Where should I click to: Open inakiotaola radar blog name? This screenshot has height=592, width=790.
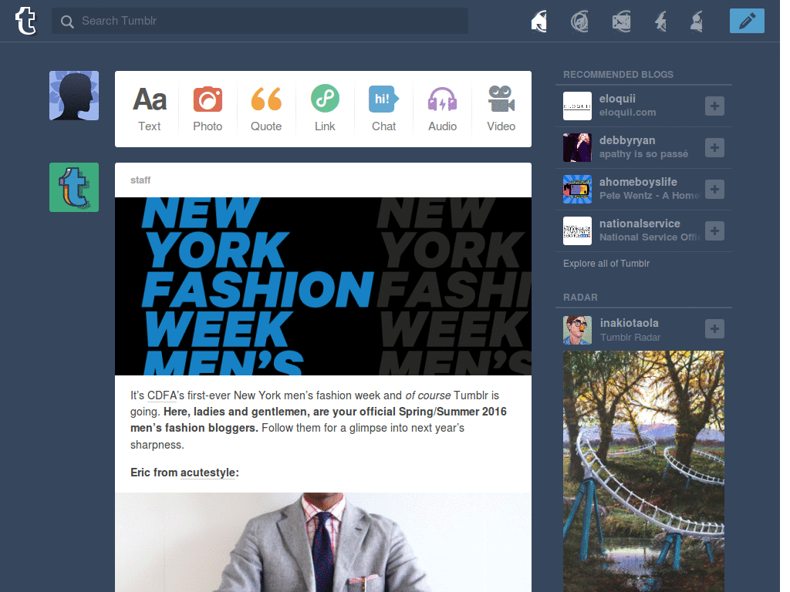click(x=630, y=323)
